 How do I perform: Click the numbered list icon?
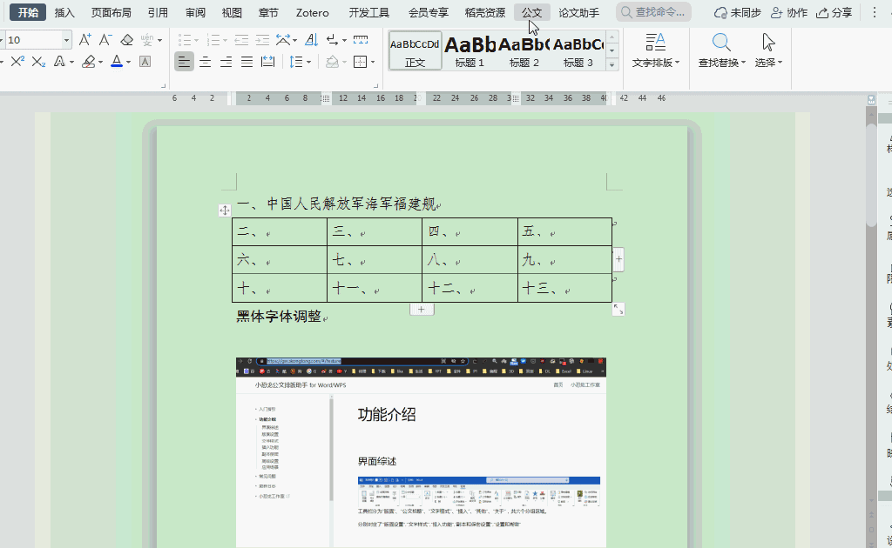click(214, 40)
